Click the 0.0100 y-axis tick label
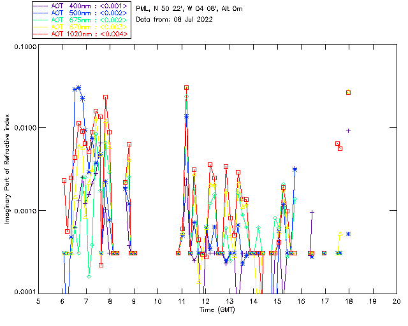The image size is (408, 326). pyautogui.click(x=24, y=129)
